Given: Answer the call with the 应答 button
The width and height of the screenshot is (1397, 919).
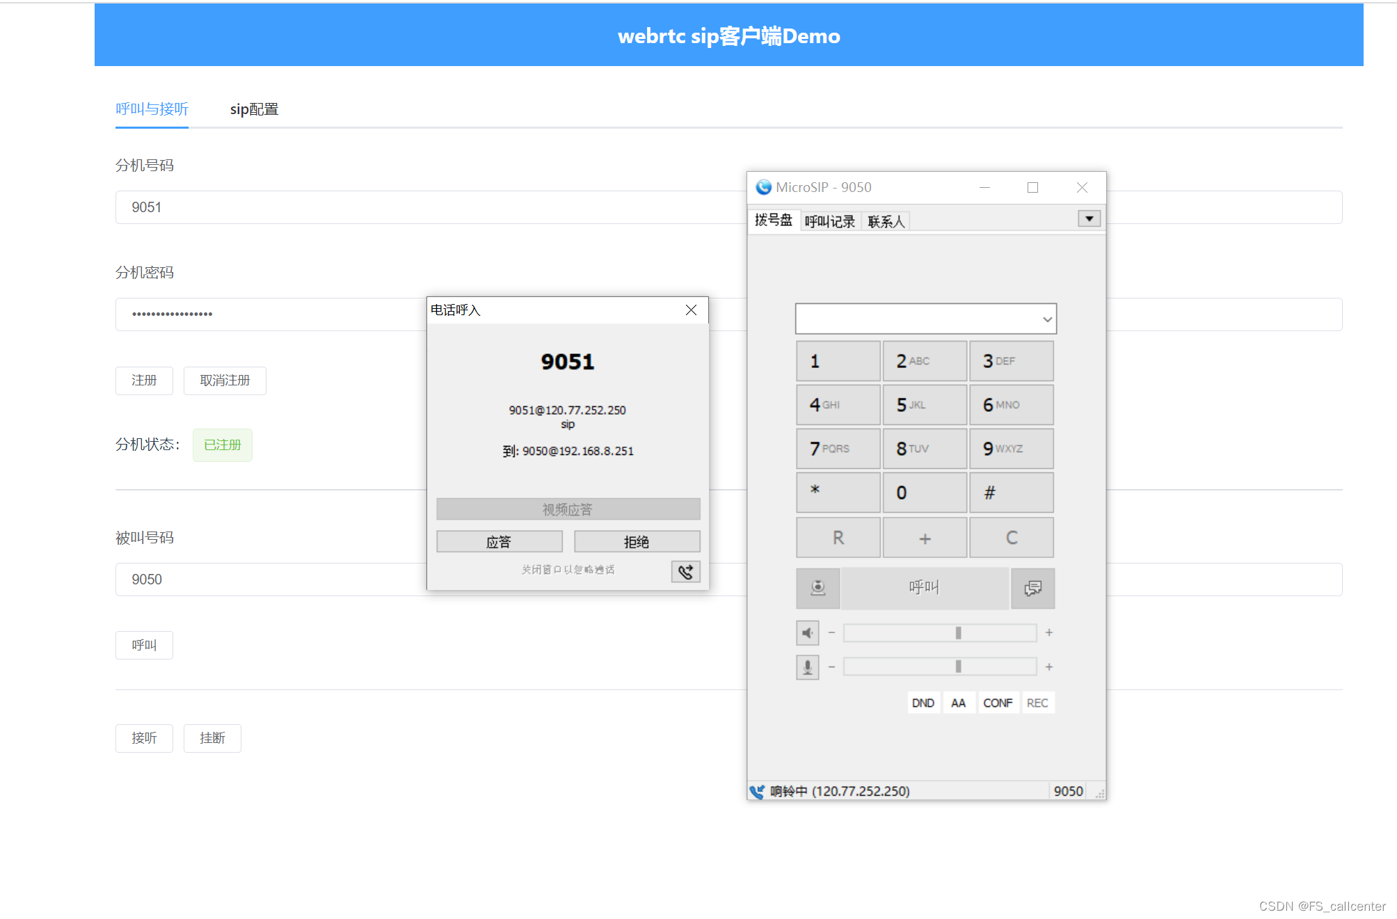Looking at the screenshot, I should [499, 541].
